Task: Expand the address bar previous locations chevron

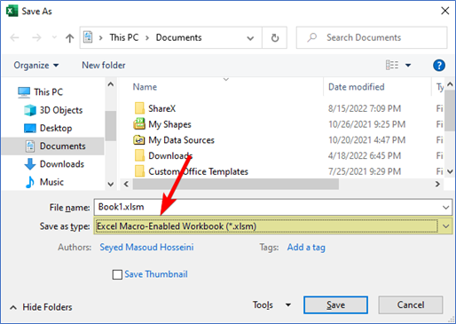Action: click(x=250, y=38)
